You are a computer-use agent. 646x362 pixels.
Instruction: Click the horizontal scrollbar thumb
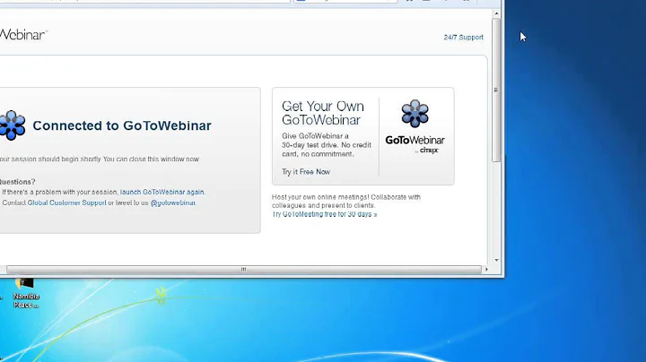click(243, 270)
